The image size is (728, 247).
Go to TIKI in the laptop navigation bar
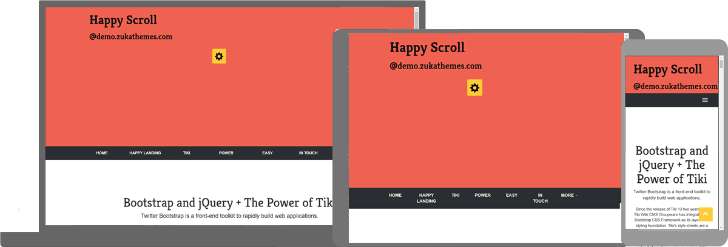click(x=186, y=153)
